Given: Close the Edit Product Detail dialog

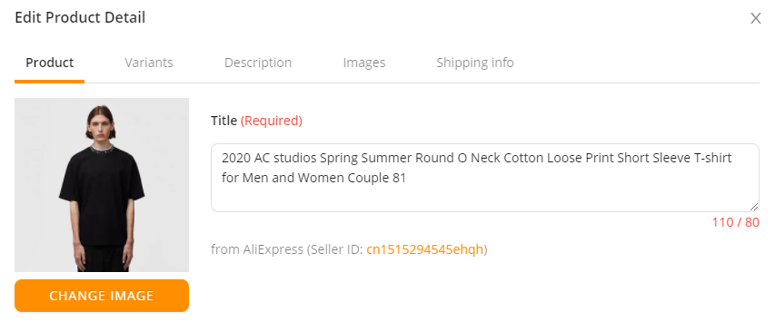Looking at the screenshot, I should click(x=755, y=18).
